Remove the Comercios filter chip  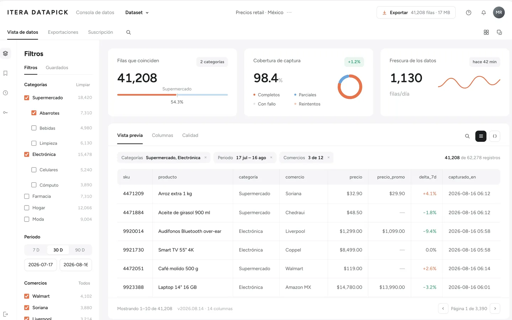point(329,158)
